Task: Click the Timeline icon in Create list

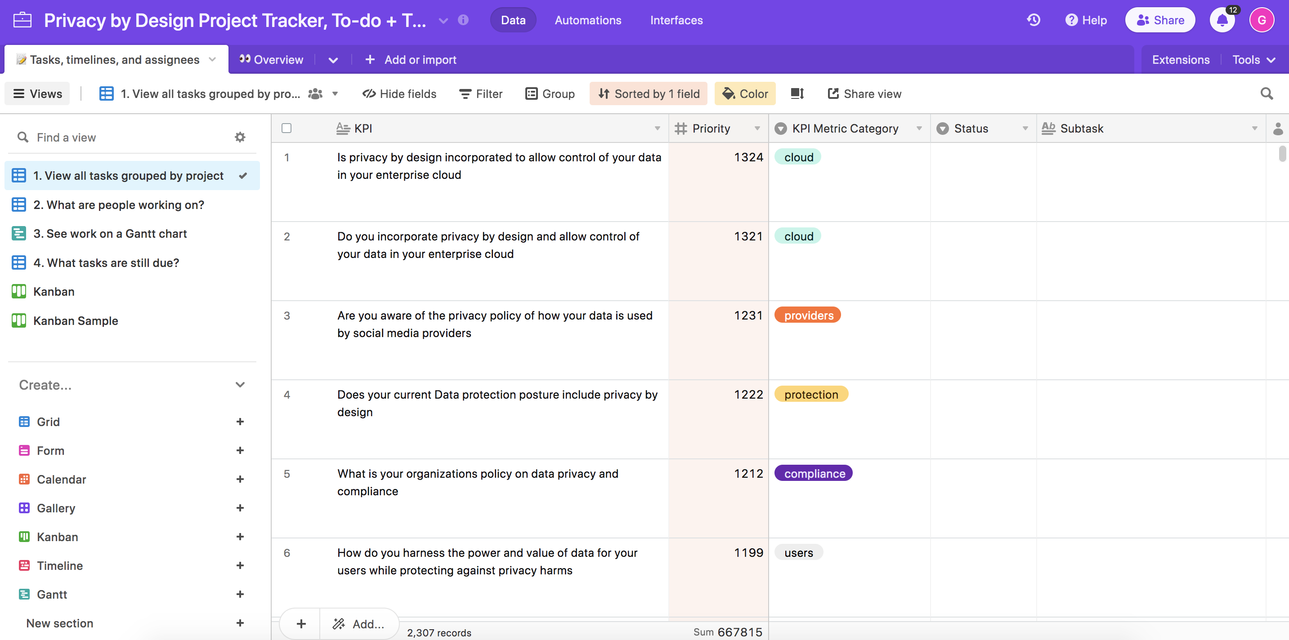Action: 24,565
